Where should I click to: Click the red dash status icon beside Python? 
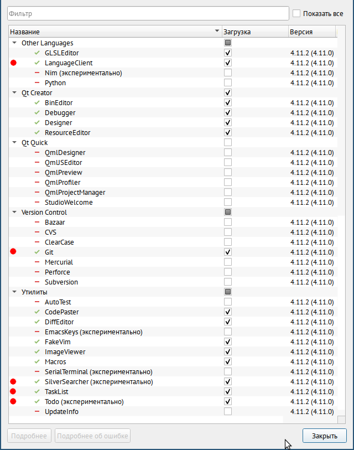tap(37, 82)
